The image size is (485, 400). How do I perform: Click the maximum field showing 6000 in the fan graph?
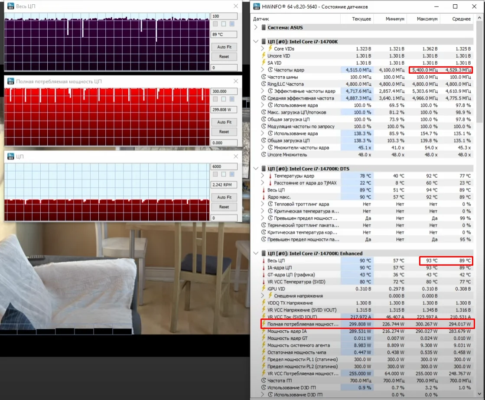(224, 166)
